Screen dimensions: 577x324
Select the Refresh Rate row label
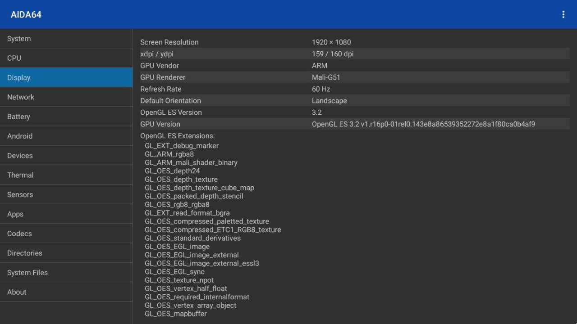(x=161, y=89)
